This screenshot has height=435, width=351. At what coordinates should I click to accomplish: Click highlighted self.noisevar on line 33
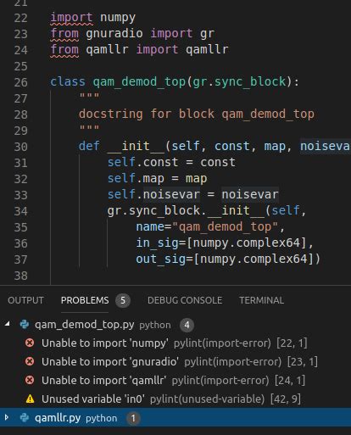(x=153, y=195)
